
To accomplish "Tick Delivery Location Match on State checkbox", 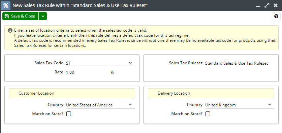I will coord(208,114).
